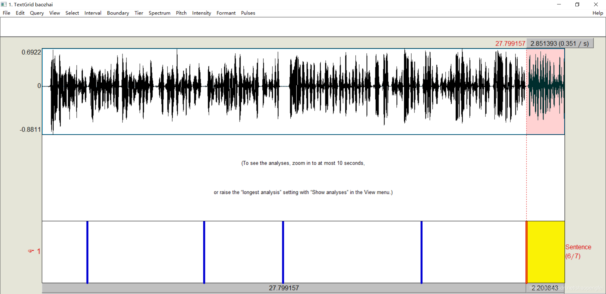This screenshot has width=606, height=294.
Task: Click the second blue boundary in tier 1
Action: coord(204,252)
